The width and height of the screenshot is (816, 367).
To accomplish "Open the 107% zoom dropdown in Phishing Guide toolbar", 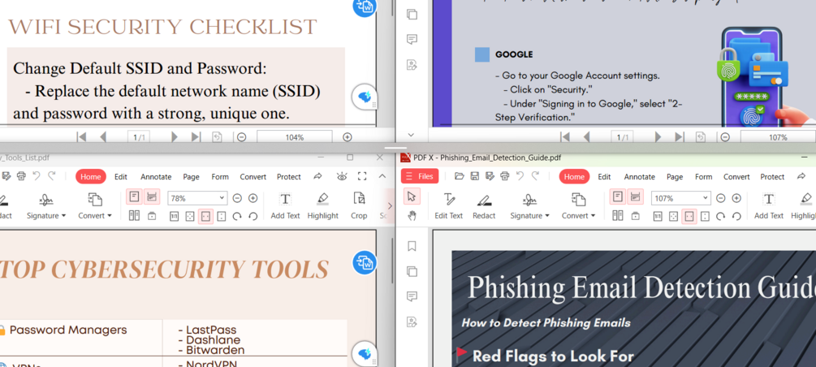I will tap(706, 198).
